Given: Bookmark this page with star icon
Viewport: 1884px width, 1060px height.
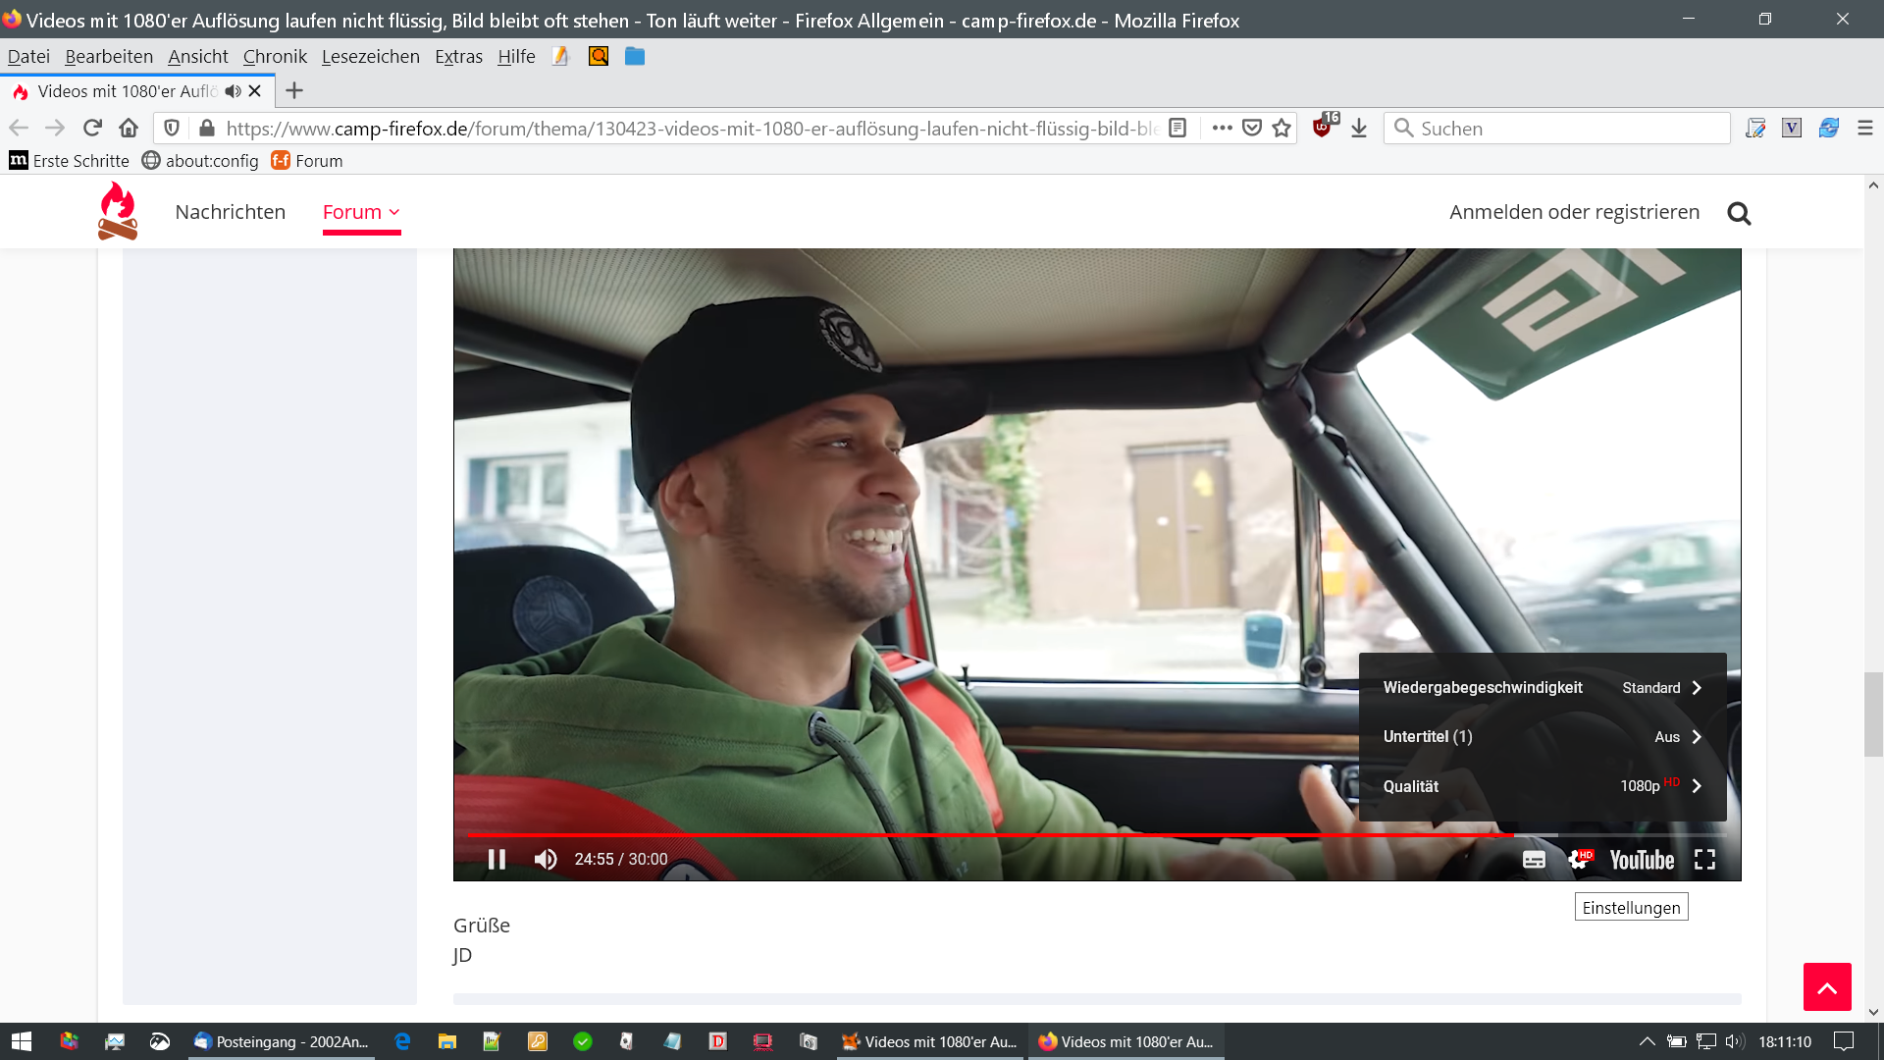Looking at the screenshot, I should point(1282,129).
